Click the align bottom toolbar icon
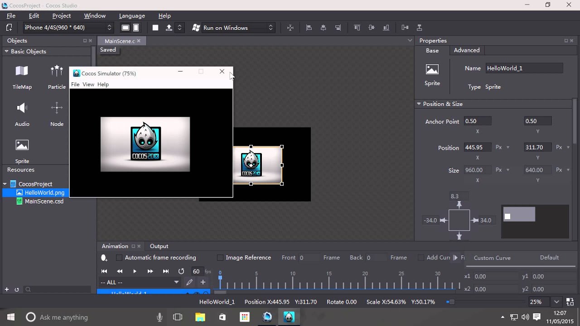This screenshot has height=326, width=580. coord(386,28)
